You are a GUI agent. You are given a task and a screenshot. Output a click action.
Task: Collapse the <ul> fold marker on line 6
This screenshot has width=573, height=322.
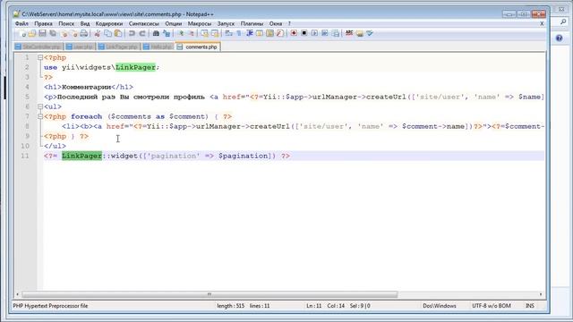40,106
